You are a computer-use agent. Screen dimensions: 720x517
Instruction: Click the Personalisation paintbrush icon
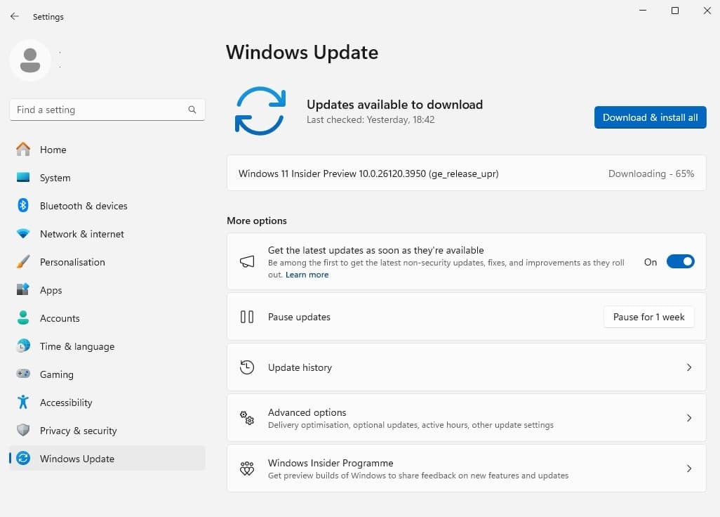(x=23, y=262)
